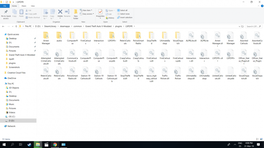
Task: Open Windows Start menu
Action: pos(4,145)
